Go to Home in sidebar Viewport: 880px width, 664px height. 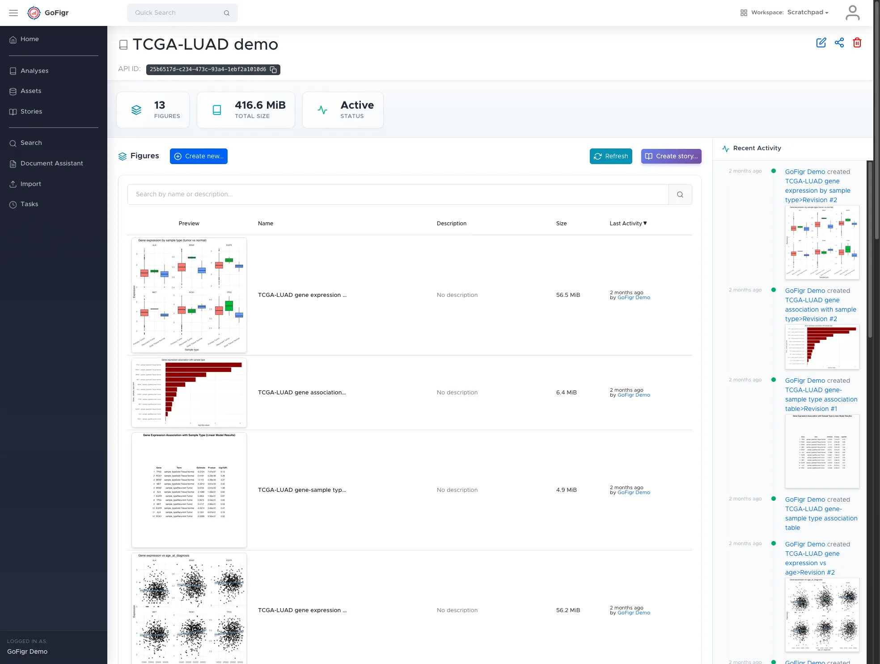click(x=30, y=39)
